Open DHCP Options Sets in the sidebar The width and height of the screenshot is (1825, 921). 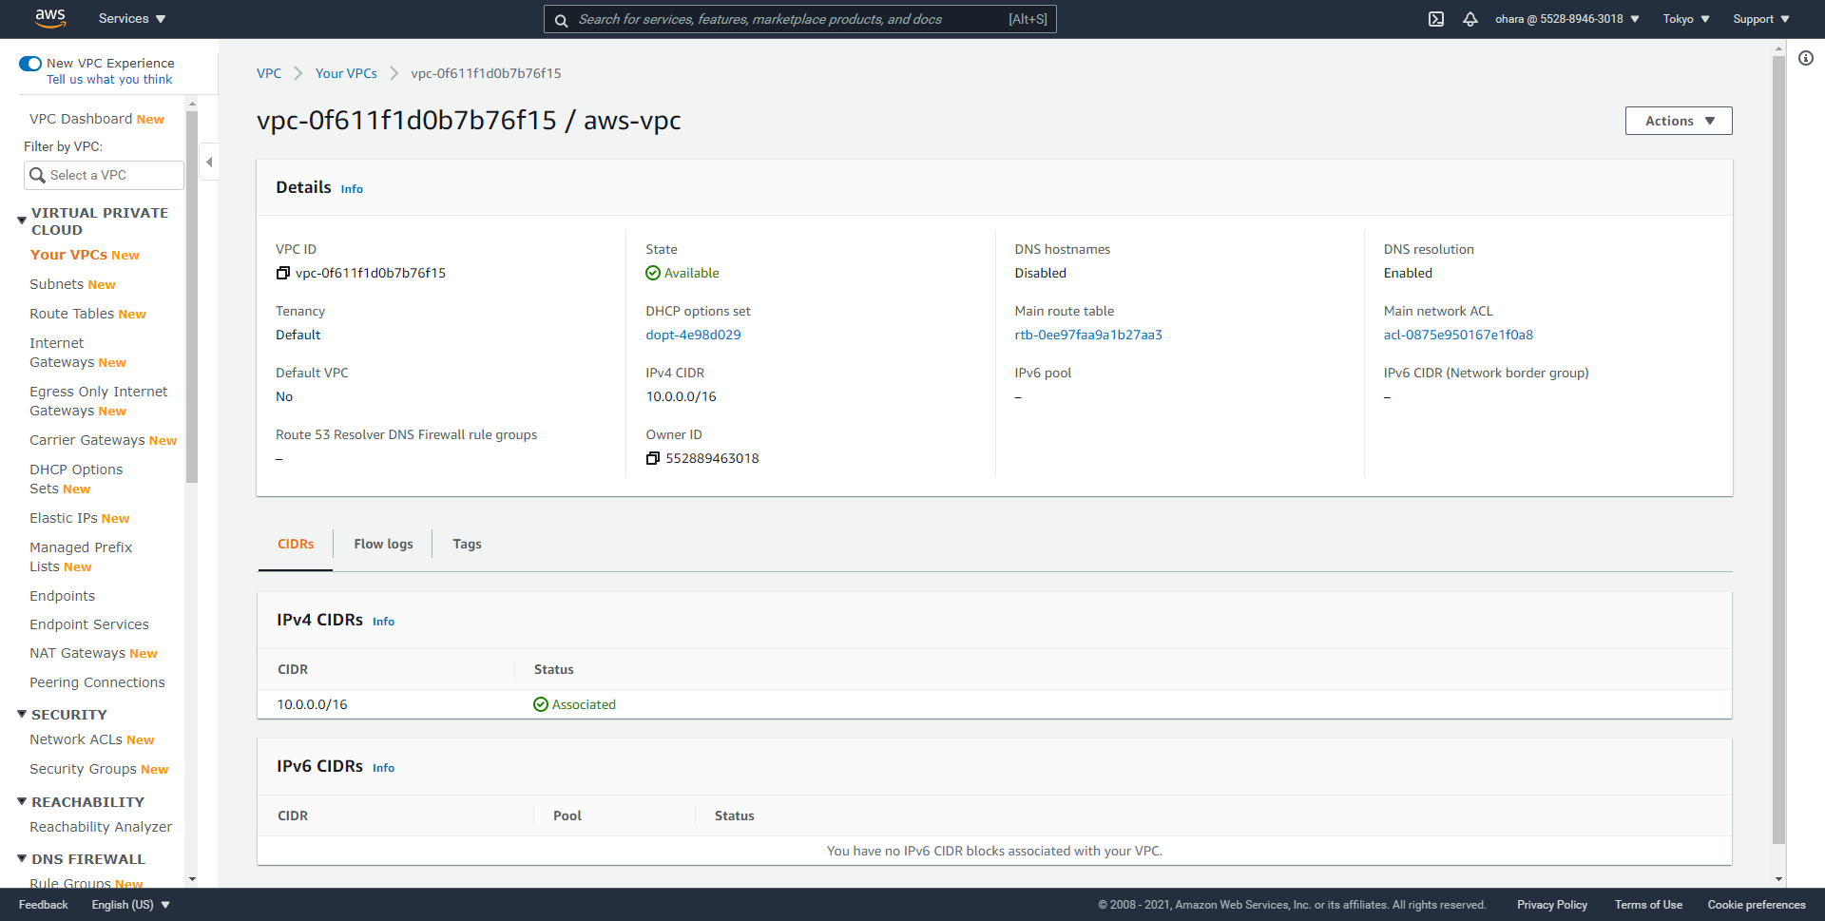[76, 479]
